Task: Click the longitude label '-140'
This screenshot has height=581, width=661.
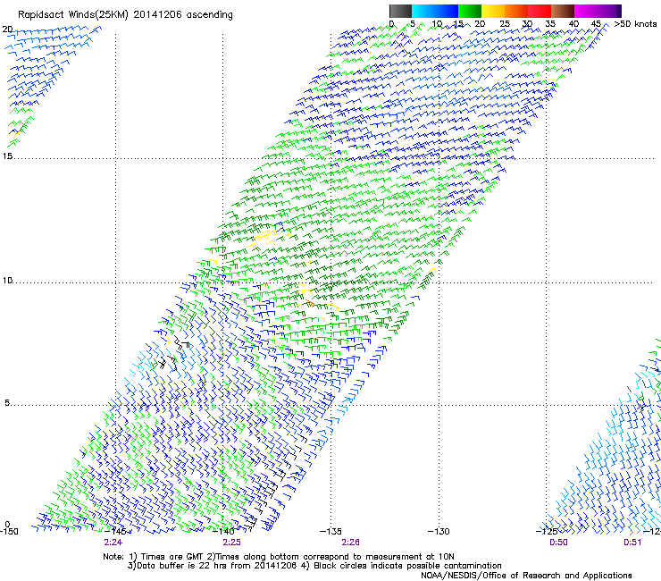Action: pos(223,532)
